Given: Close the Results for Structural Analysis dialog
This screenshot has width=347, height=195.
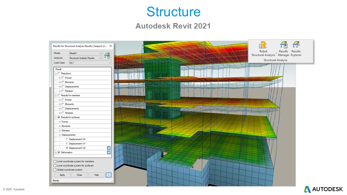Looking at the screenshot, I should pos(111,46).
